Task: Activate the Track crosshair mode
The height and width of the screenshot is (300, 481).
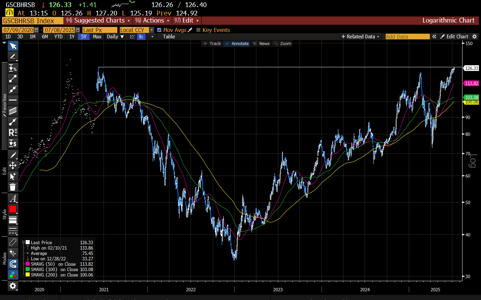Action: pos(212,43)
